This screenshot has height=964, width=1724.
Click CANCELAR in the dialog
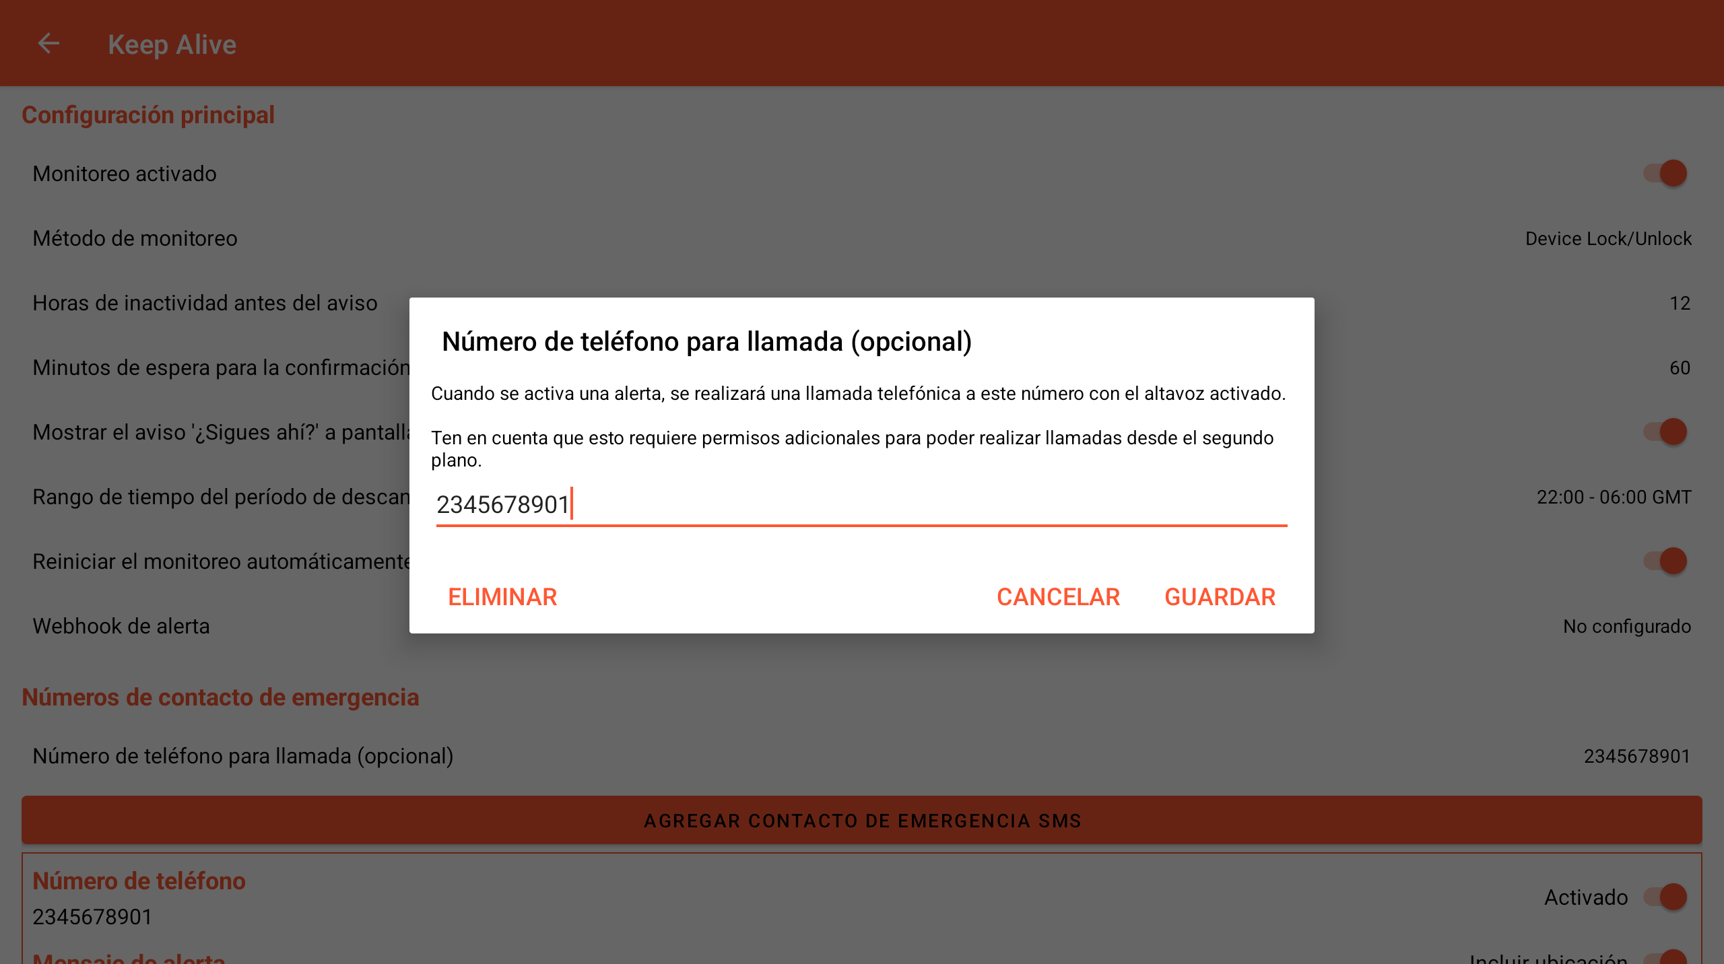coord(1058,597)
